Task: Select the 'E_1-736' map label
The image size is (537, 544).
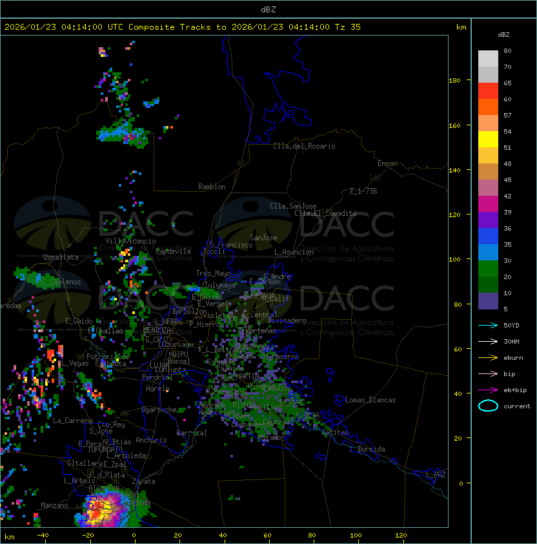Action: click(363, 191)
